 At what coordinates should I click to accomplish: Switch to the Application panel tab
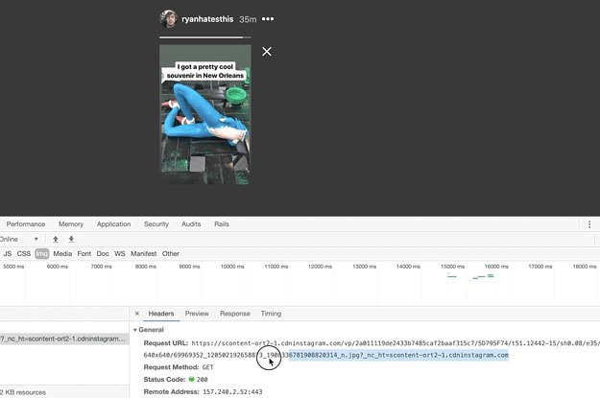[113, 224]
